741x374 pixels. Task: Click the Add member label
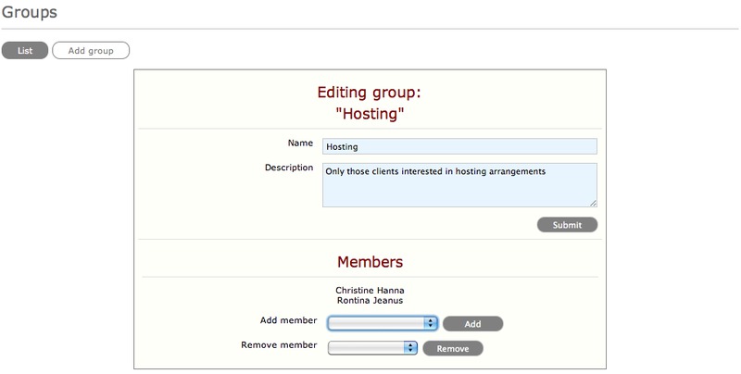tap(288, 320)
